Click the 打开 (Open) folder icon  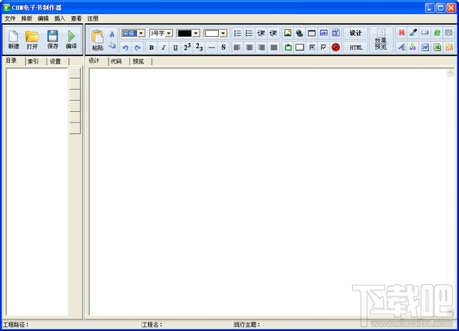coord(32,40)
